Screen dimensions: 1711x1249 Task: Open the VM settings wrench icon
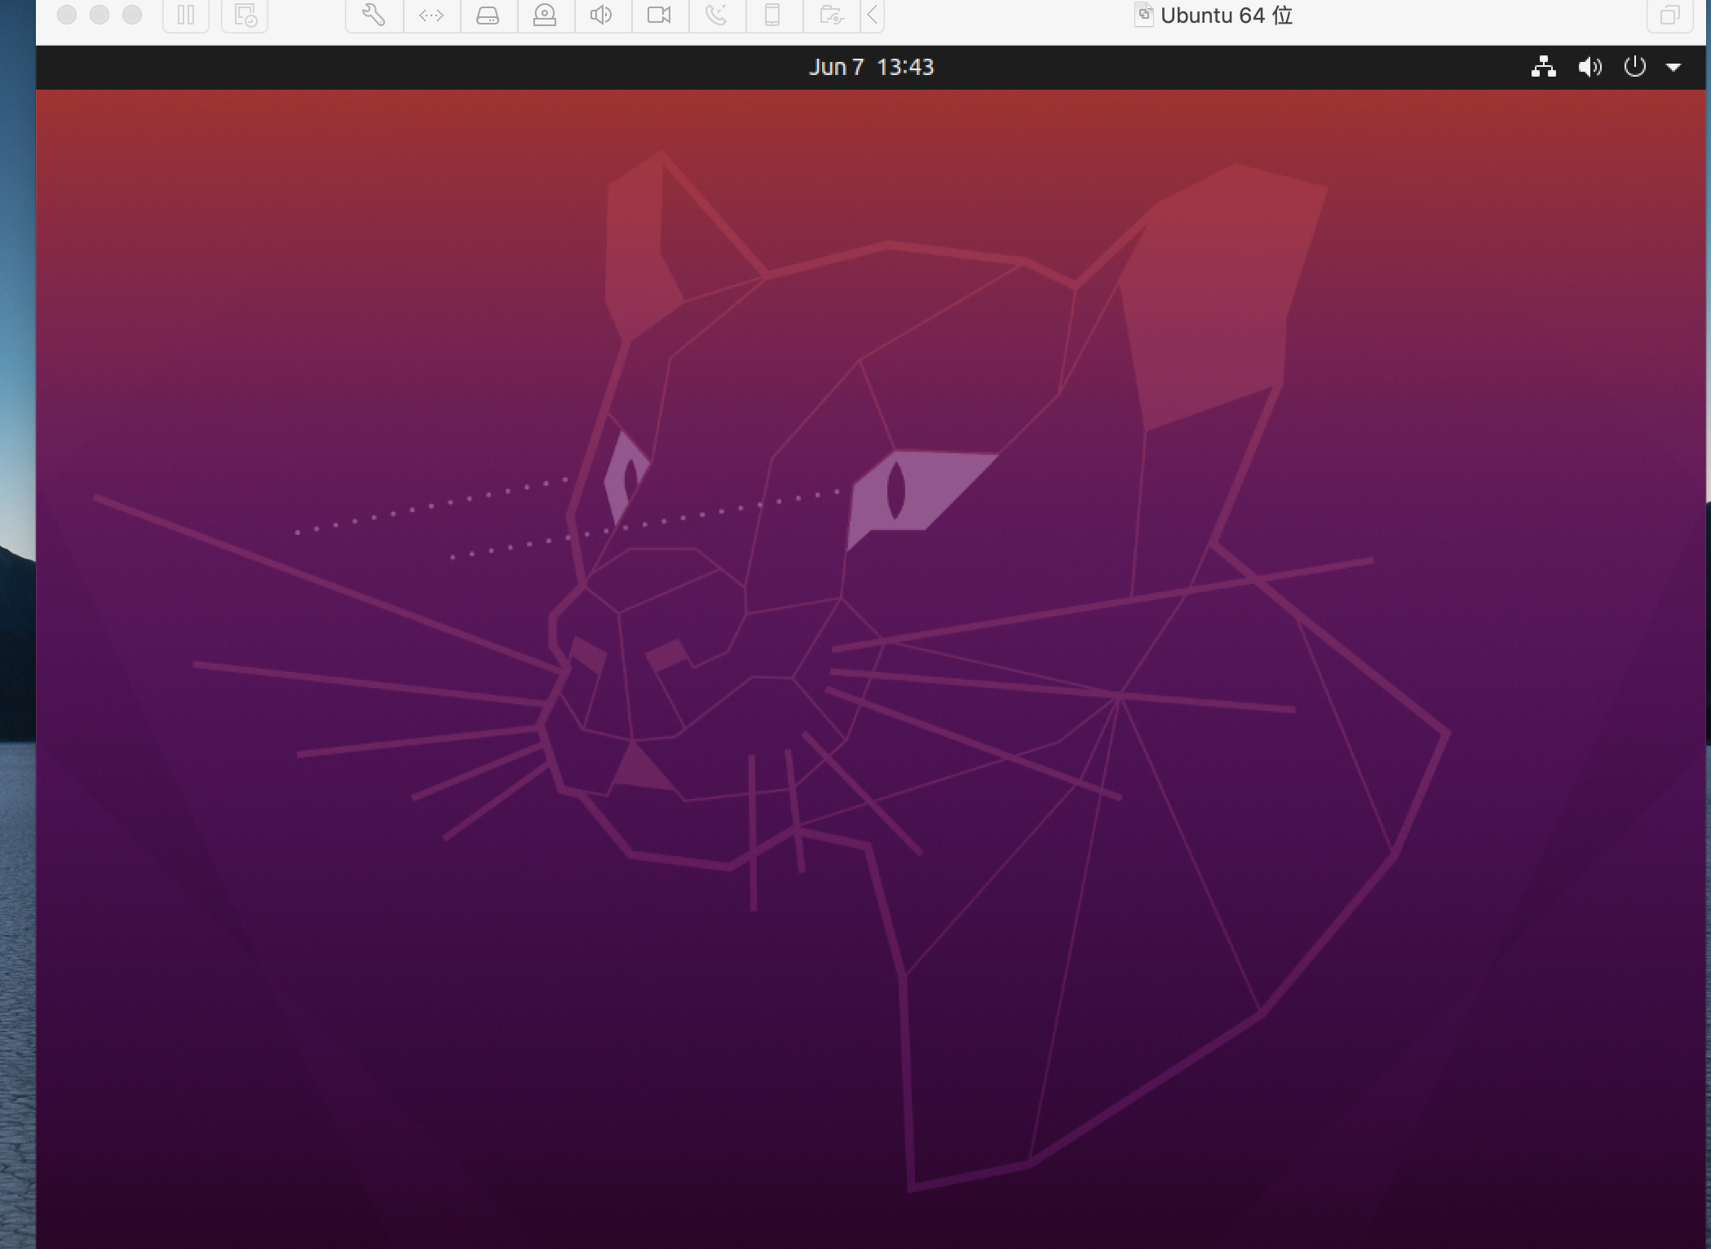(x=374, y=15)
